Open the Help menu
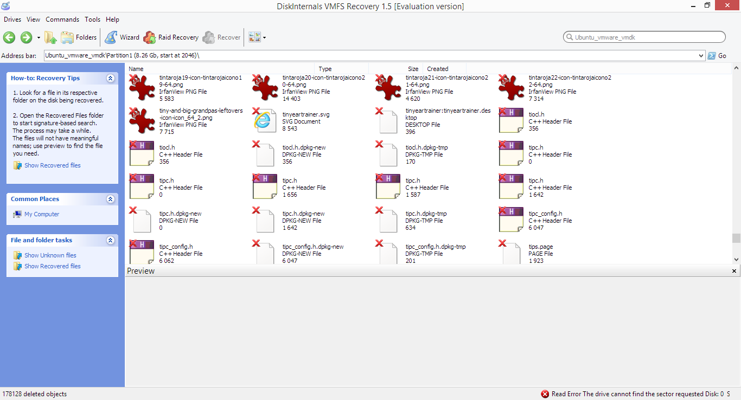The height and width of the screenshot is (400, 741). (112, 20)
